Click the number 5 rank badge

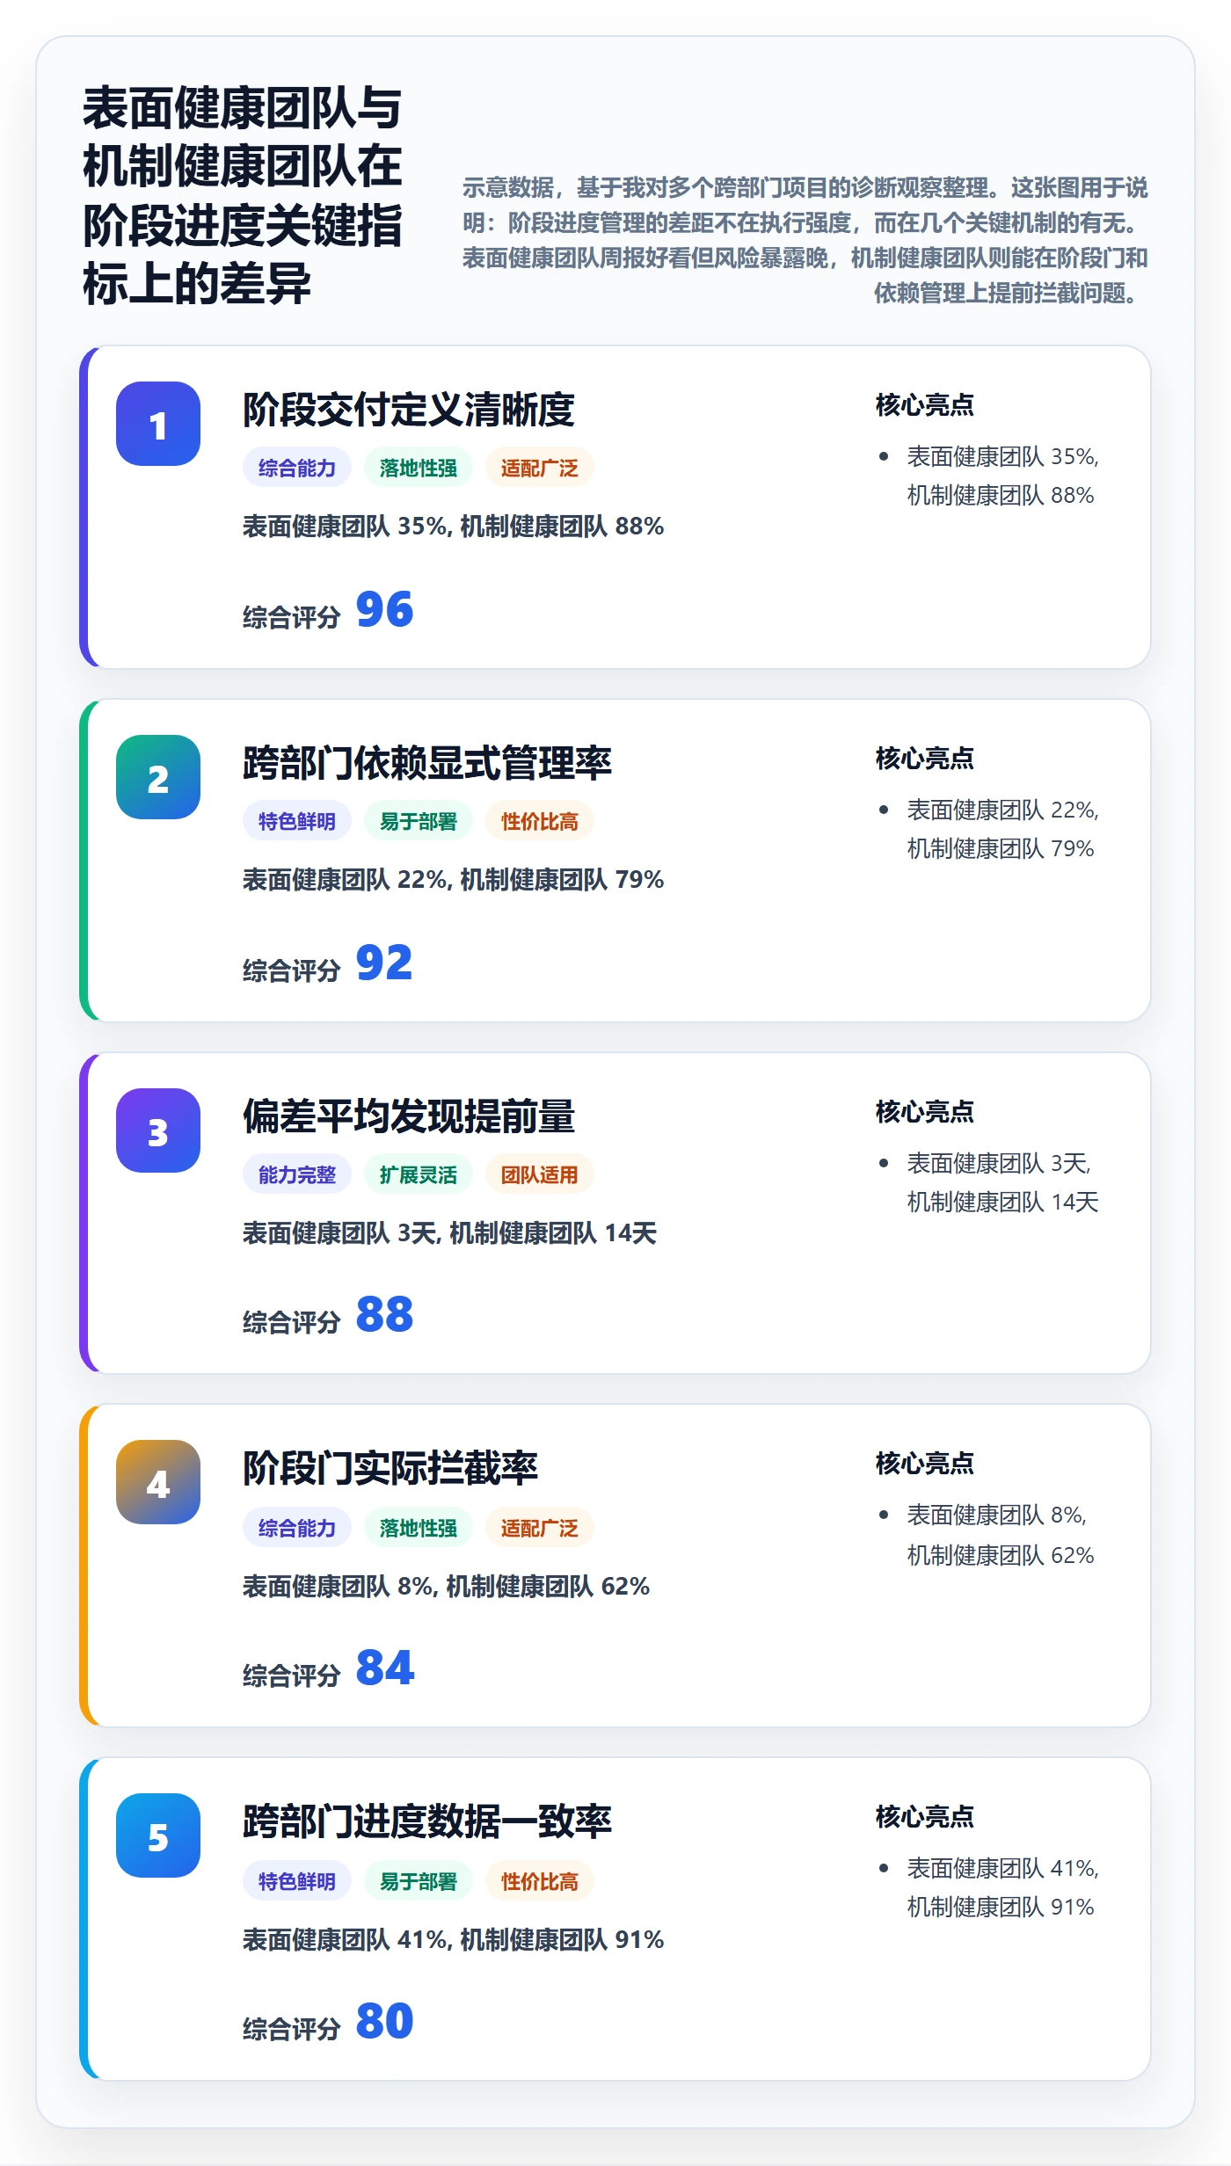pos(158,1835)
